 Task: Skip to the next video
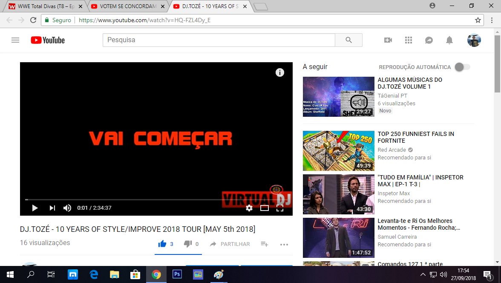pos(52,208)
